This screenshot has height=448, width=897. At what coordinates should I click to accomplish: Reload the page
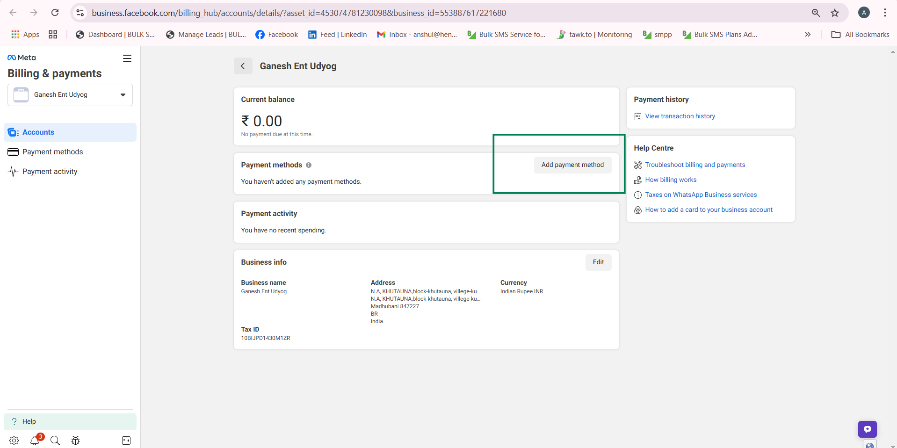coord(55,13)
